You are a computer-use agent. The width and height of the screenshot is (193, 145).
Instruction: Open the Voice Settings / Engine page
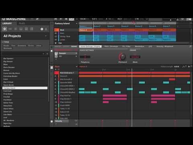[90, 46]
